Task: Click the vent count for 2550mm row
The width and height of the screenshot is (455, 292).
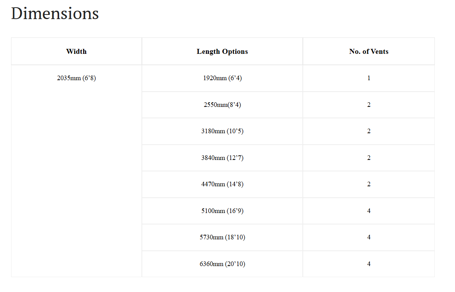Action: 369,105
